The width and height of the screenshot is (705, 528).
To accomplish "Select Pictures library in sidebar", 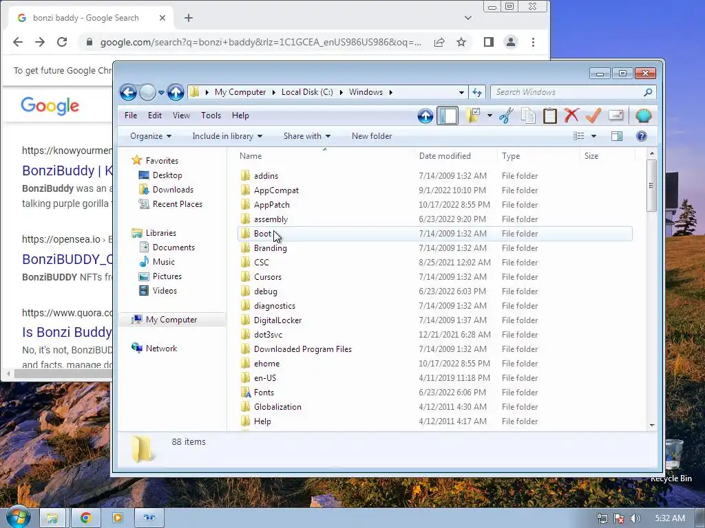I will point(167,276).
